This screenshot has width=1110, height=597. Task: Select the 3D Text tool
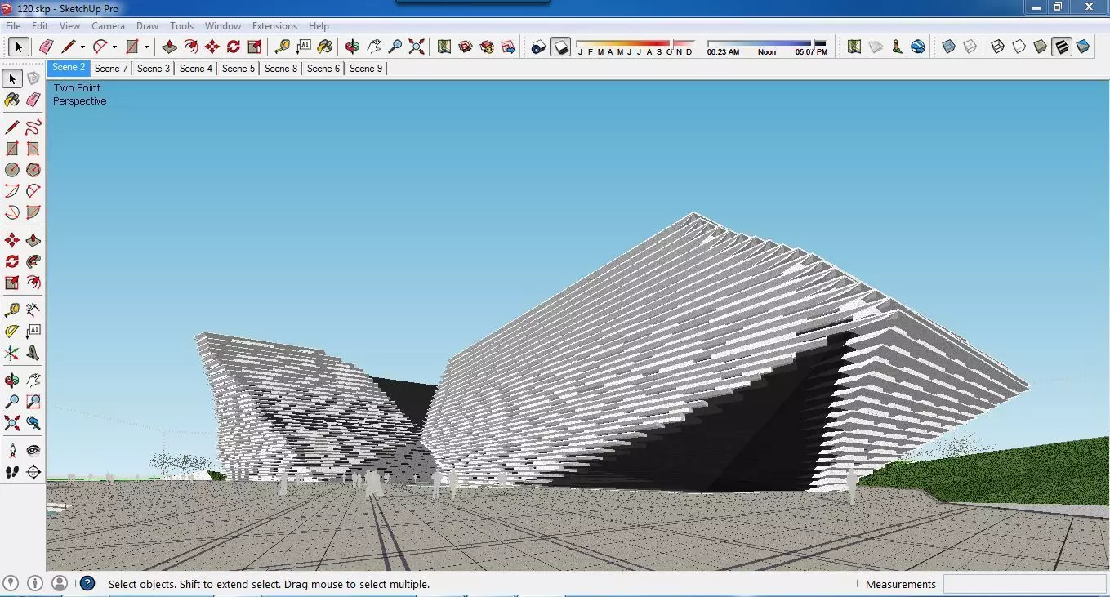click(x=33, y=353)
